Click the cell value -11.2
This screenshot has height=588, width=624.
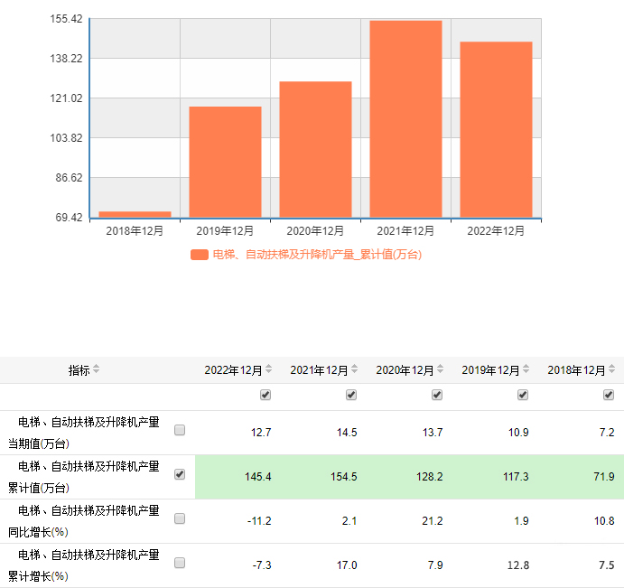[259, 521]
